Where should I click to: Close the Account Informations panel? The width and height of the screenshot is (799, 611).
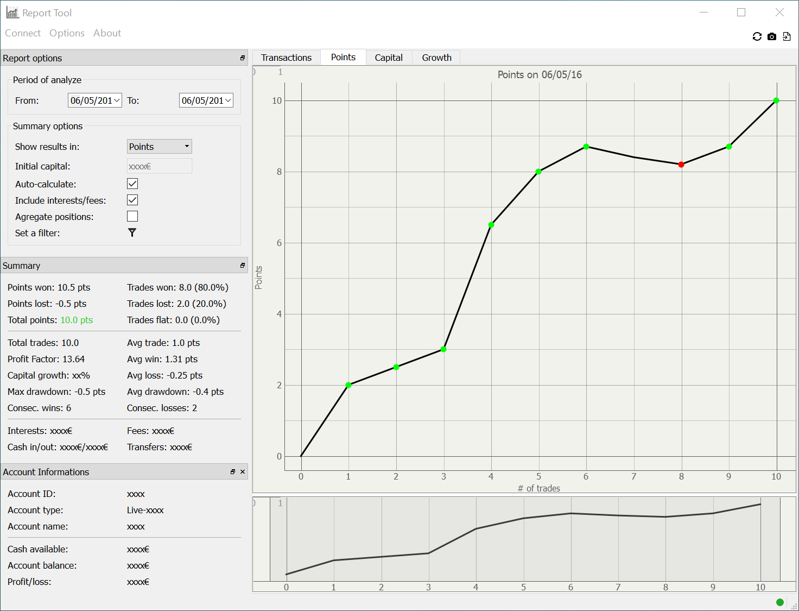[x=243, y=471]
